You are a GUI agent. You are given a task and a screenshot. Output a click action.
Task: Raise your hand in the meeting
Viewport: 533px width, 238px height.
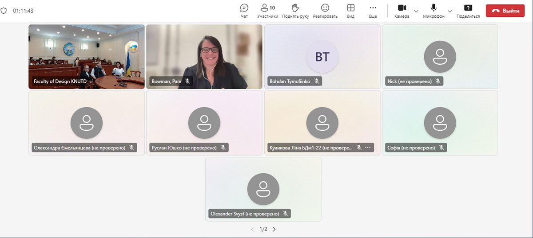pyautogui.click(x=295, y=11)
